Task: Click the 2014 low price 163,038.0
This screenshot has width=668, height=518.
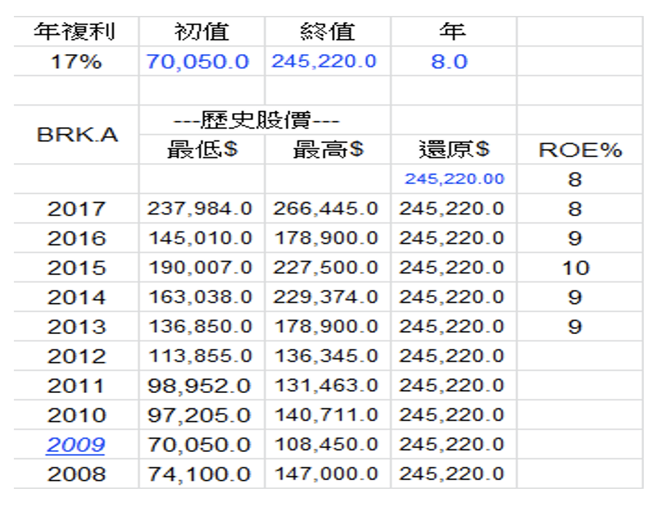Action: pyautogui.click(x=200, y=297)
